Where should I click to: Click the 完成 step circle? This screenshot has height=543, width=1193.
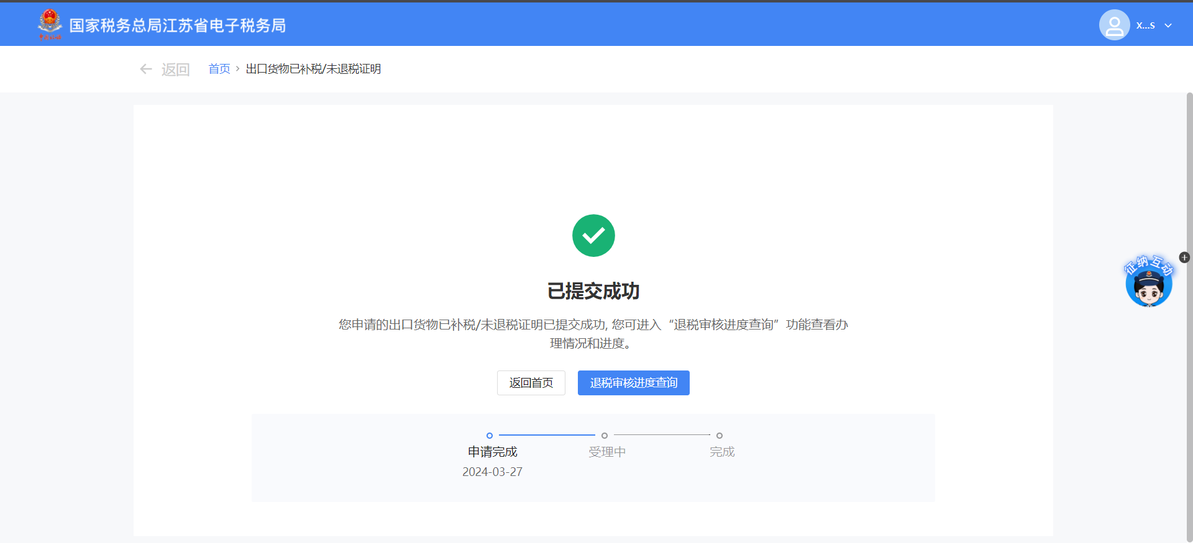pyautogui.click(x=720, y=436)
